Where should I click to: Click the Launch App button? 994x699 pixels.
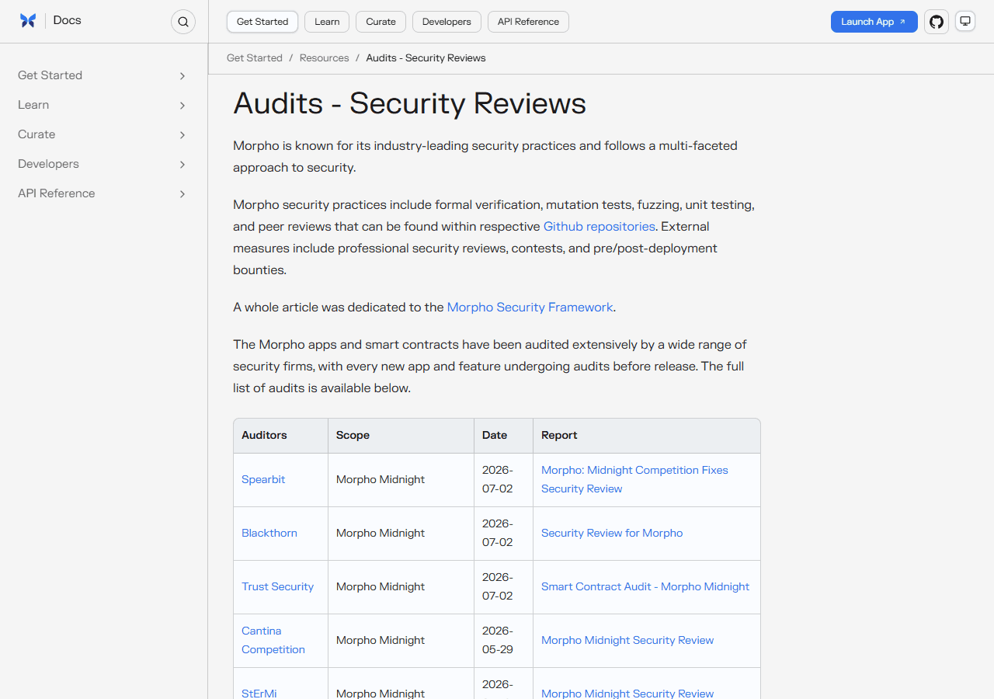874,22
